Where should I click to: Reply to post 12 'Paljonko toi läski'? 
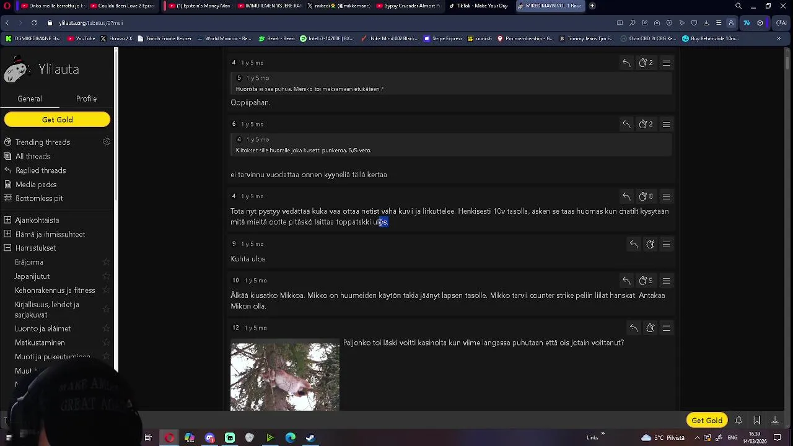tap(634, 328)
